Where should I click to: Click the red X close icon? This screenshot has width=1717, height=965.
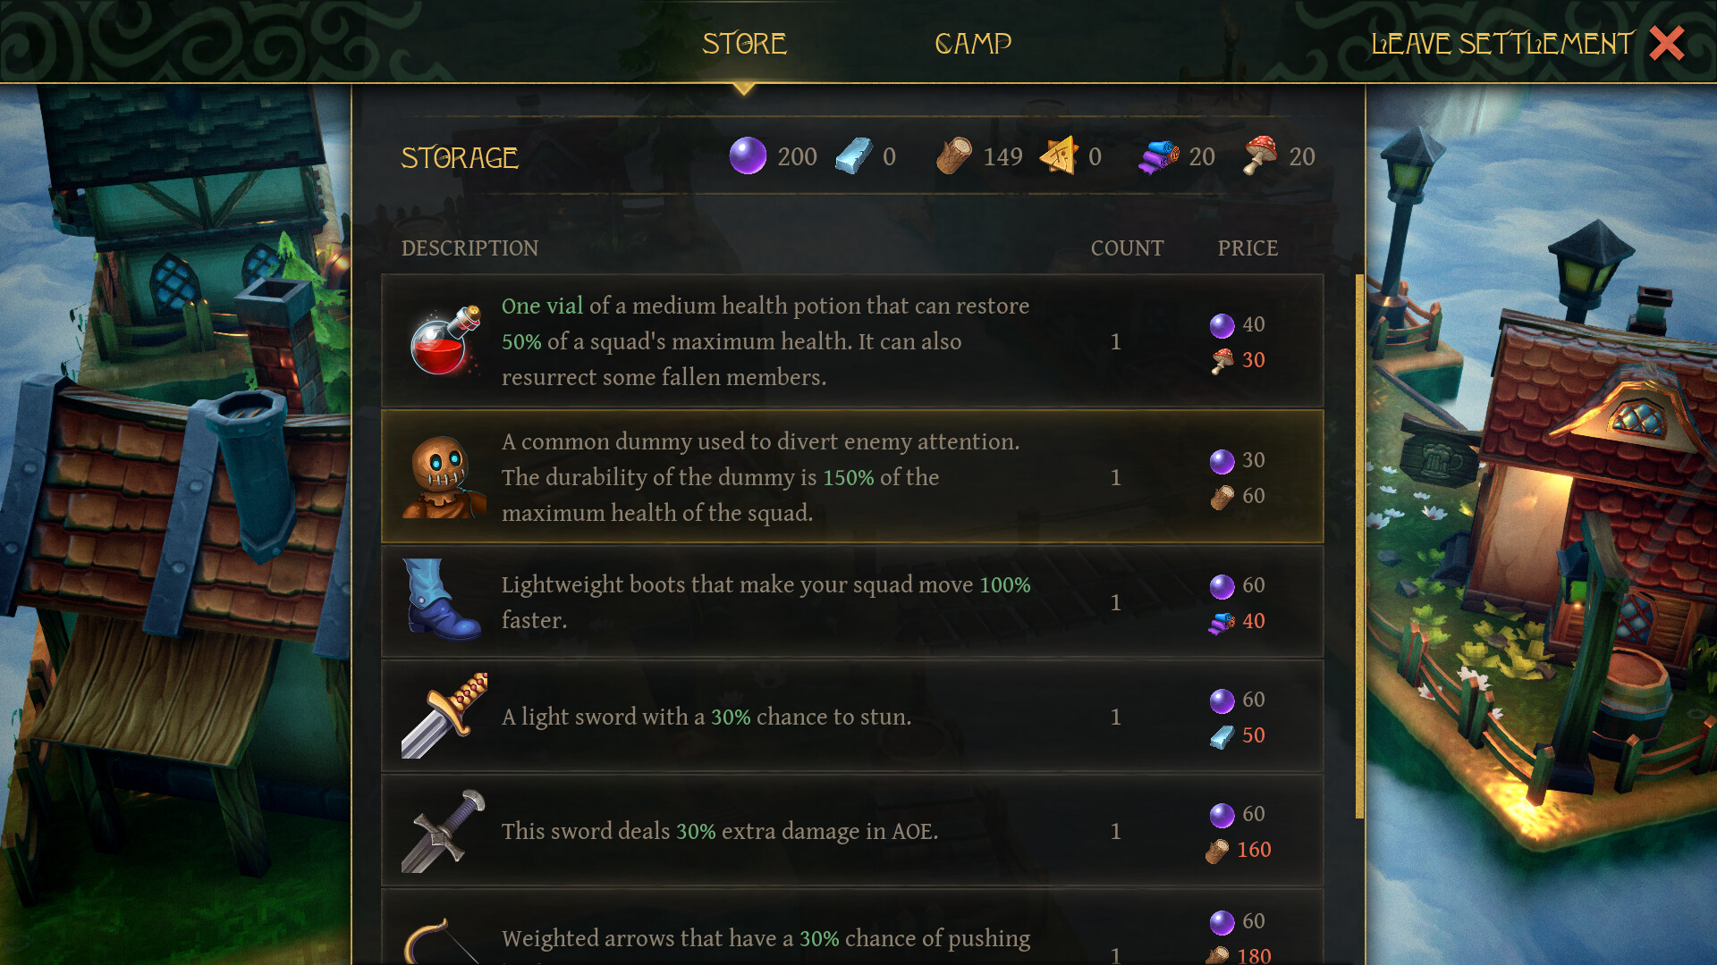click(1667, 44)
